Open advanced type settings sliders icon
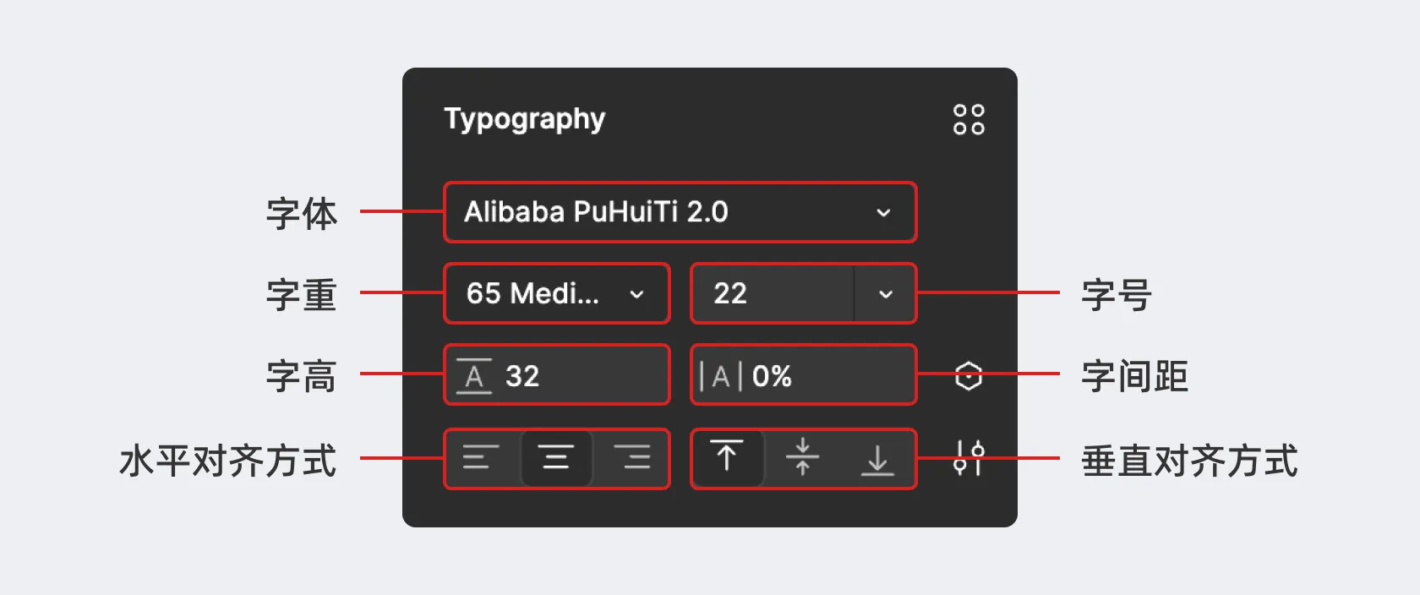 click(x=969, y=458)
